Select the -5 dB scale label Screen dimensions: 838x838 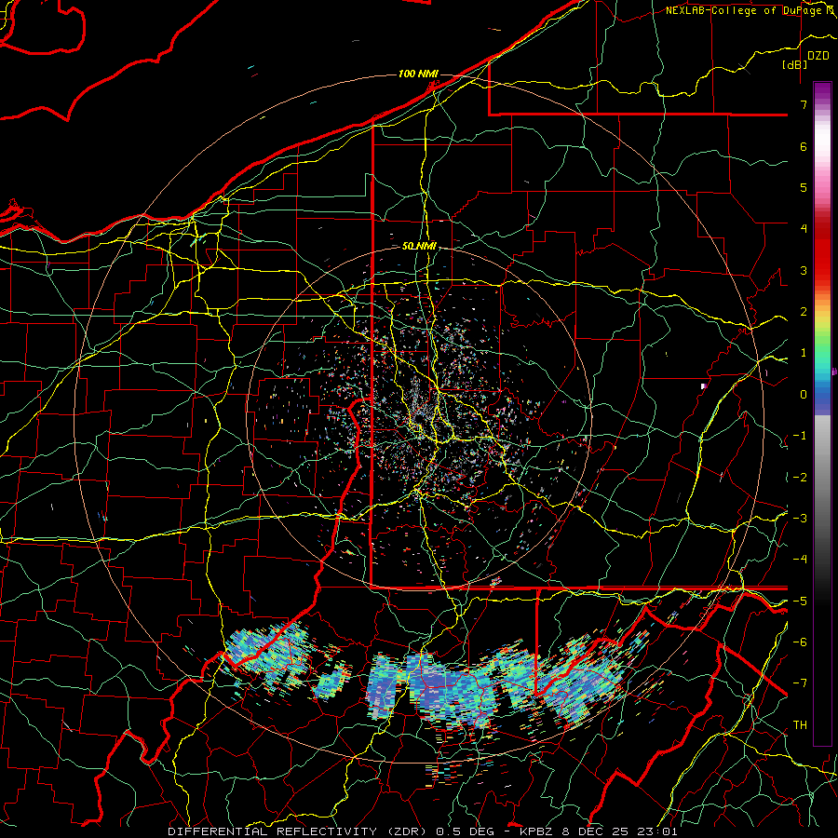pos(800,601)
